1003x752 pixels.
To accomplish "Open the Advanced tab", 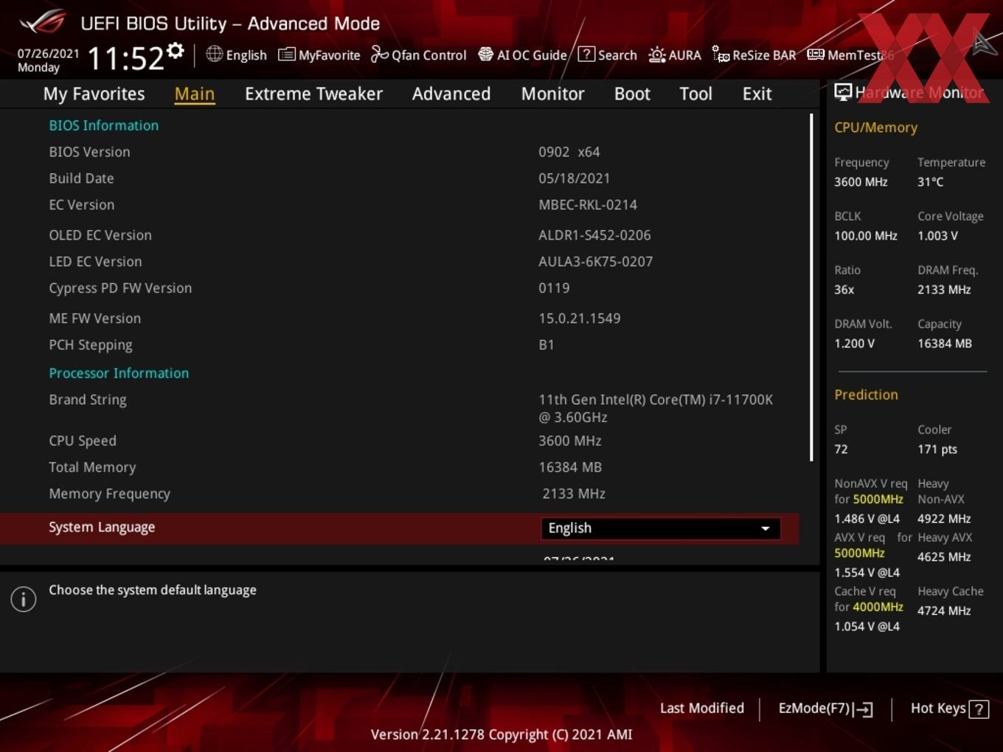I will point(451,94).
